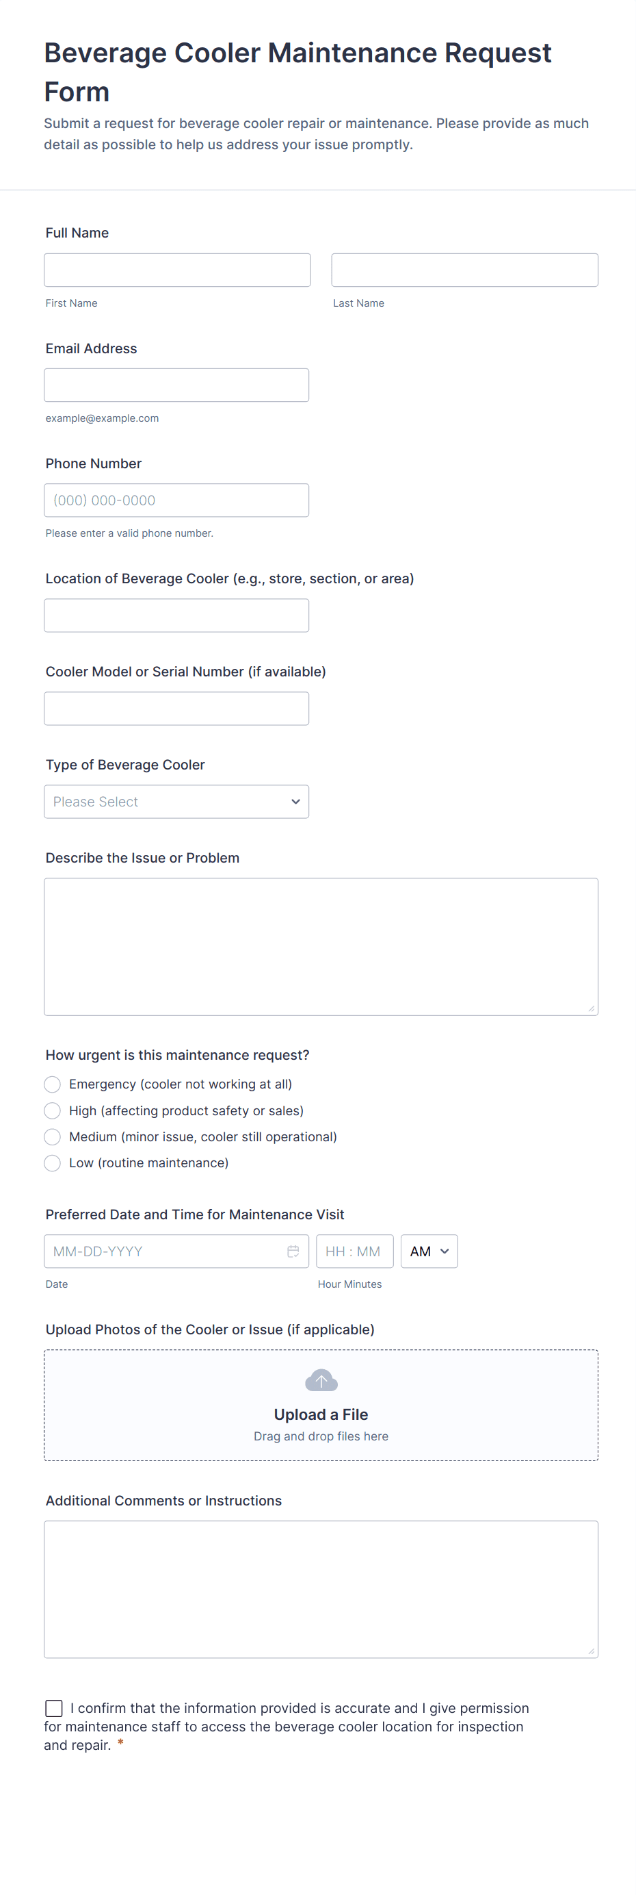The width and height of the screenshot is (636, 1895).
Task: Click the cloud upload icon
Action: click(321, 1380)
